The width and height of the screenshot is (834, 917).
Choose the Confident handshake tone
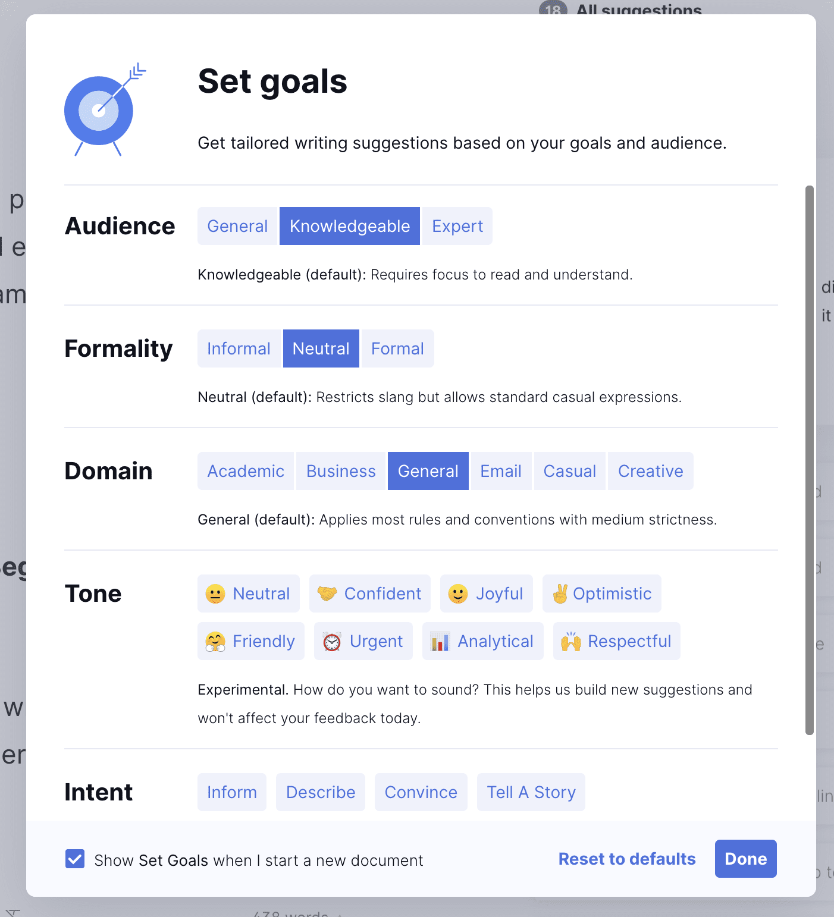point(370,593)
